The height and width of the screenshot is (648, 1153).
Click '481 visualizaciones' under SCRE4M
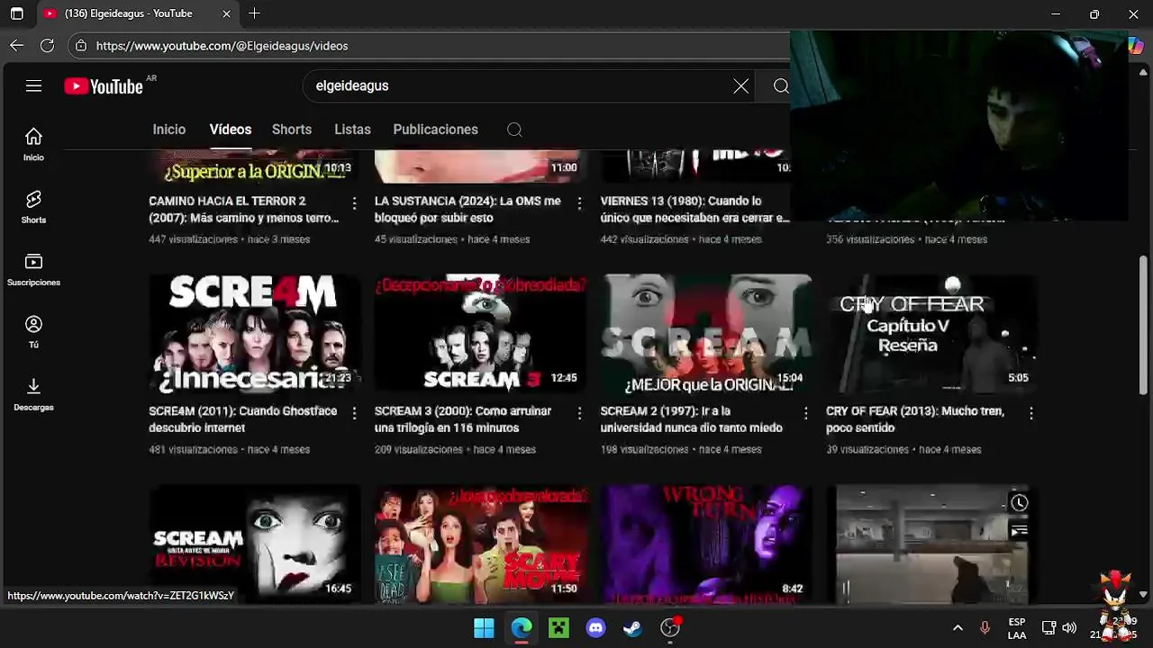[x=193, y=449]
